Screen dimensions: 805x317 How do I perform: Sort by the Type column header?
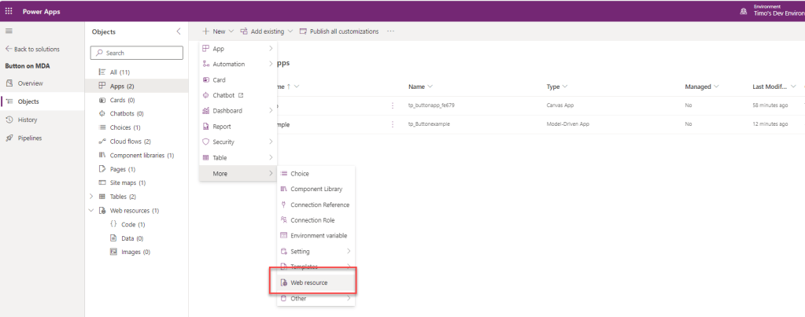(557, 87)
